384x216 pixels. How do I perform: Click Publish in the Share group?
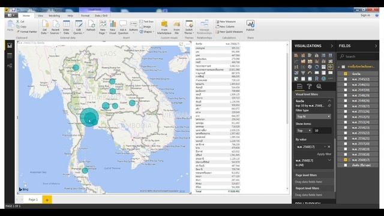point(250,26)
